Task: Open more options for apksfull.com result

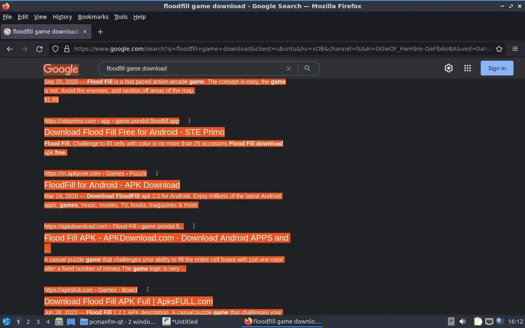Action: click(148, 289)
